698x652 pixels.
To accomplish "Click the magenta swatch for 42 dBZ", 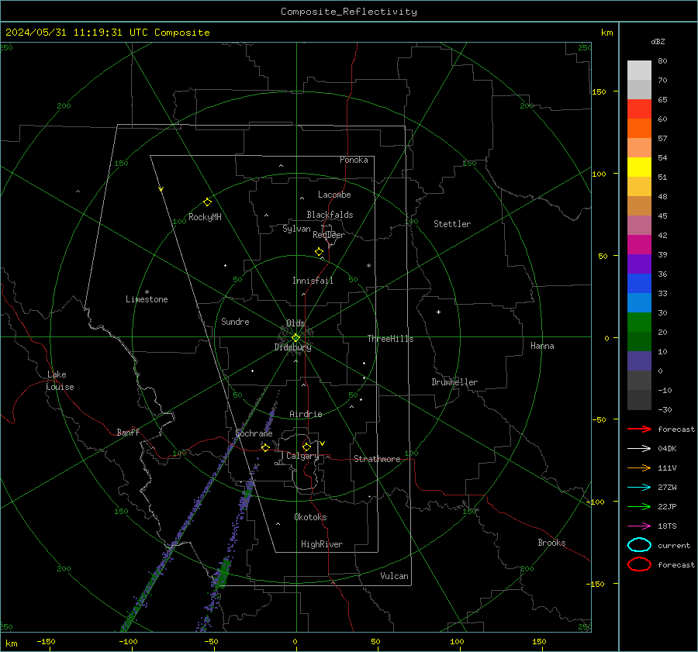I will coord(639,244).
